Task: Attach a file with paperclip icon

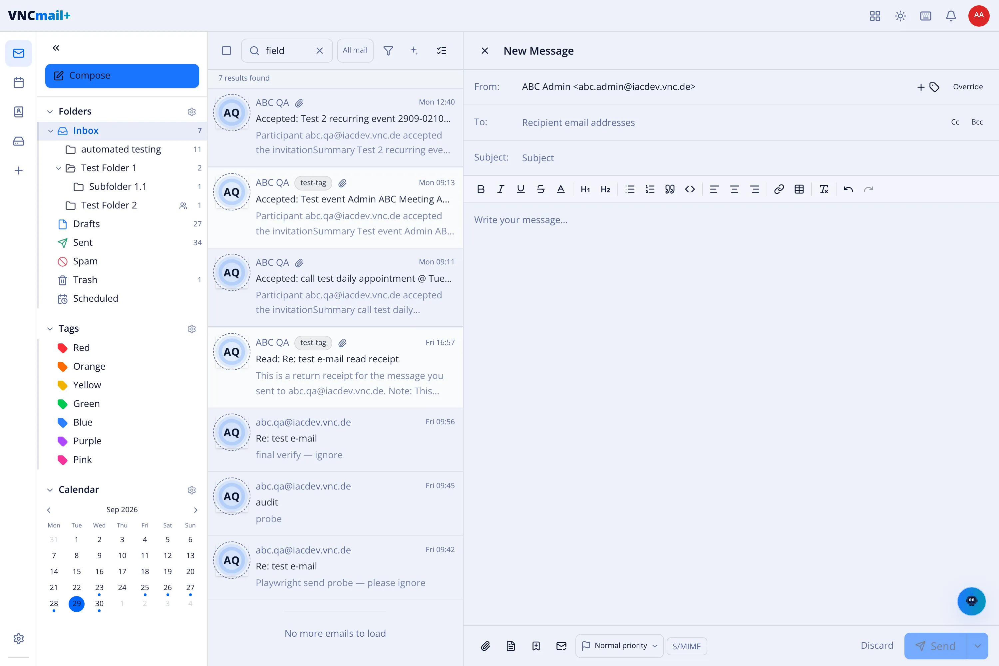Action: (486, 646)
